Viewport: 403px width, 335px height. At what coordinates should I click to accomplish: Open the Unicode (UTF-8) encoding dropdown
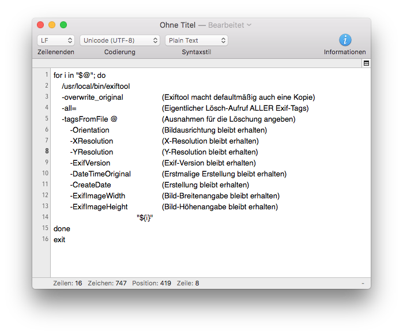click(x=120, y=40)
